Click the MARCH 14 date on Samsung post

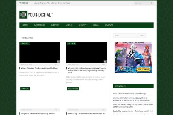coord(73,65)
